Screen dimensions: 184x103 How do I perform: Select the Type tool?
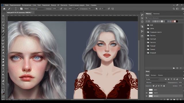point(3,68)
